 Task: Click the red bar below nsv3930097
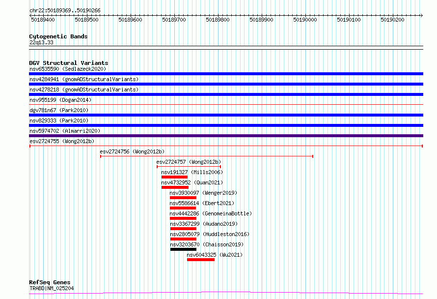tap(183, 198)
